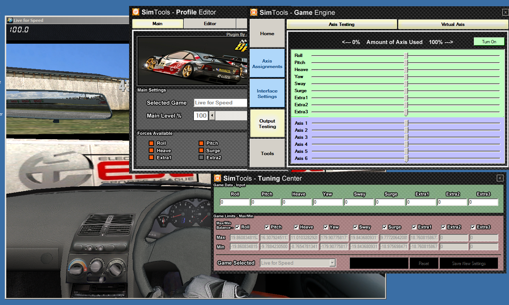Uncheck the Heave balance checkbox
509x305 pixels.
tap(296, 227)
